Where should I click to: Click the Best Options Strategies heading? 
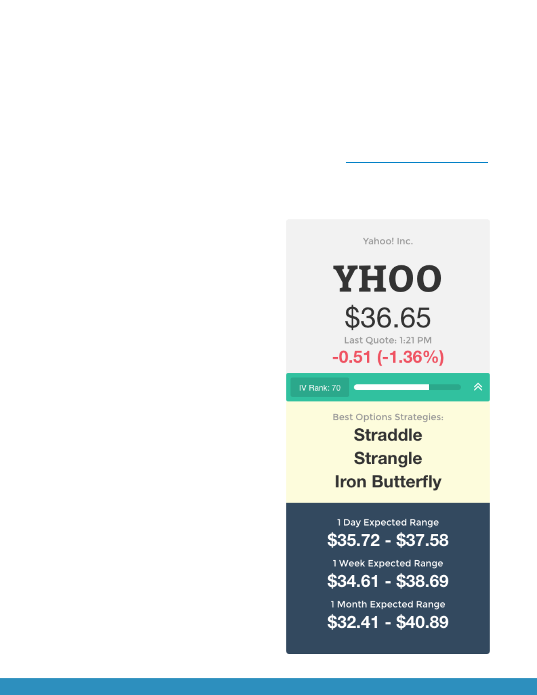coord(388,417)
